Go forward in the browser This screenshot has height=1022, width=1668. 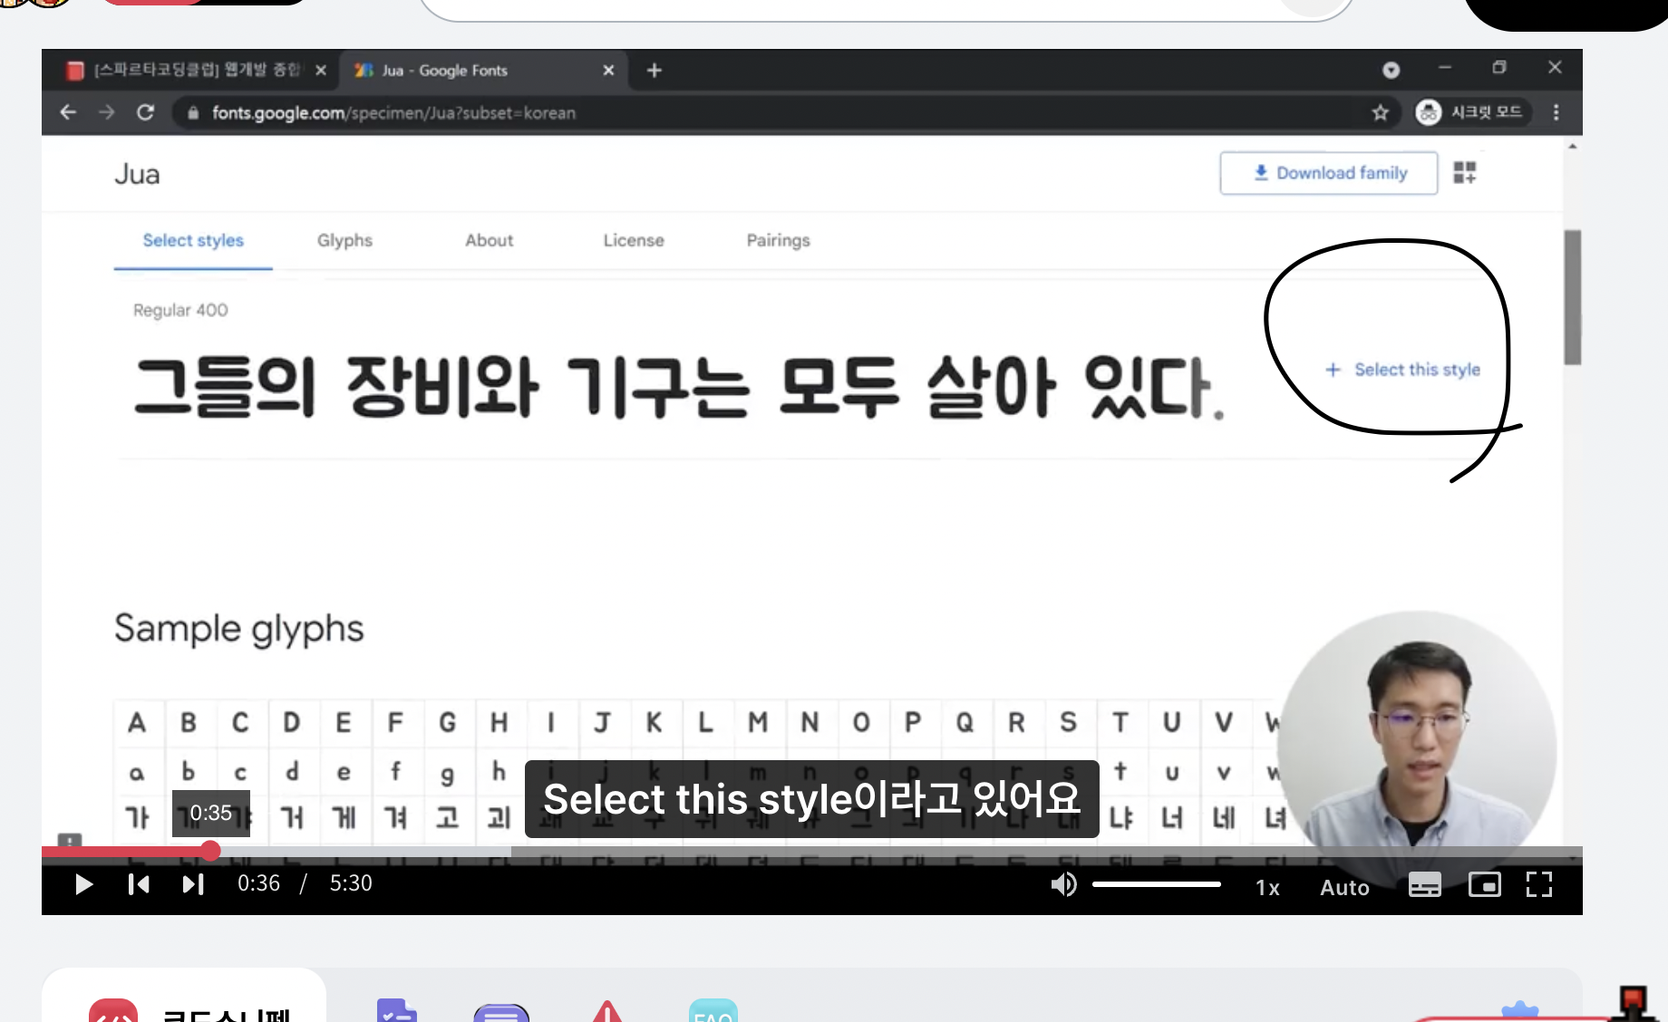tap(107, 112)
